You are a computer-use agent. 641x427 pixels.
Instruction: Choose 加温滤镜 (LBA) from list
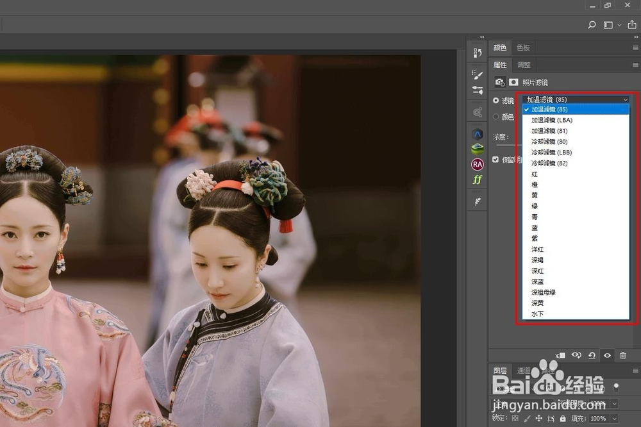coord(576,121)
